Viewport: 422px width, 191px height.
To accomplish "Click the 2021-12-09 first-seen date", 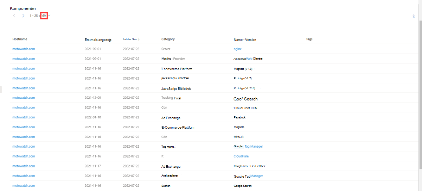I will click(x=93, y=98).
